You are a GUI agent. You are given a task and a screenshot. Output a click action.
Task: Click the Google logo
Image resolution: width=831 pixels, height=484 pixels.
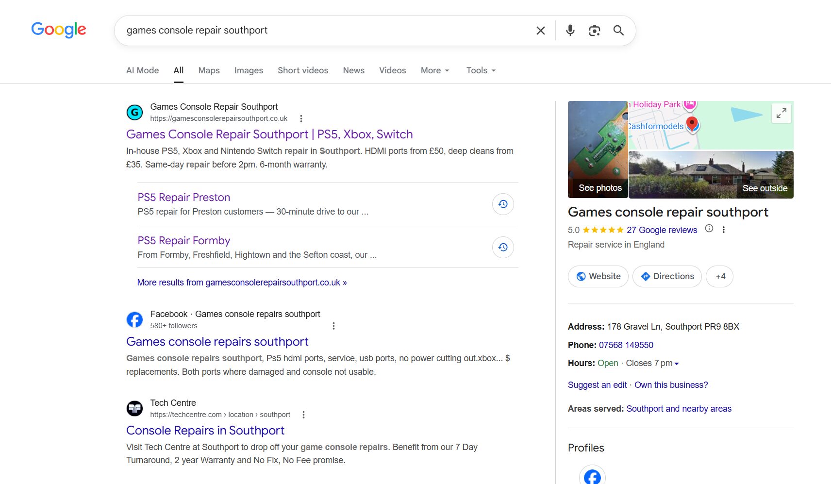pyautogui.click(x=59, y=30)
